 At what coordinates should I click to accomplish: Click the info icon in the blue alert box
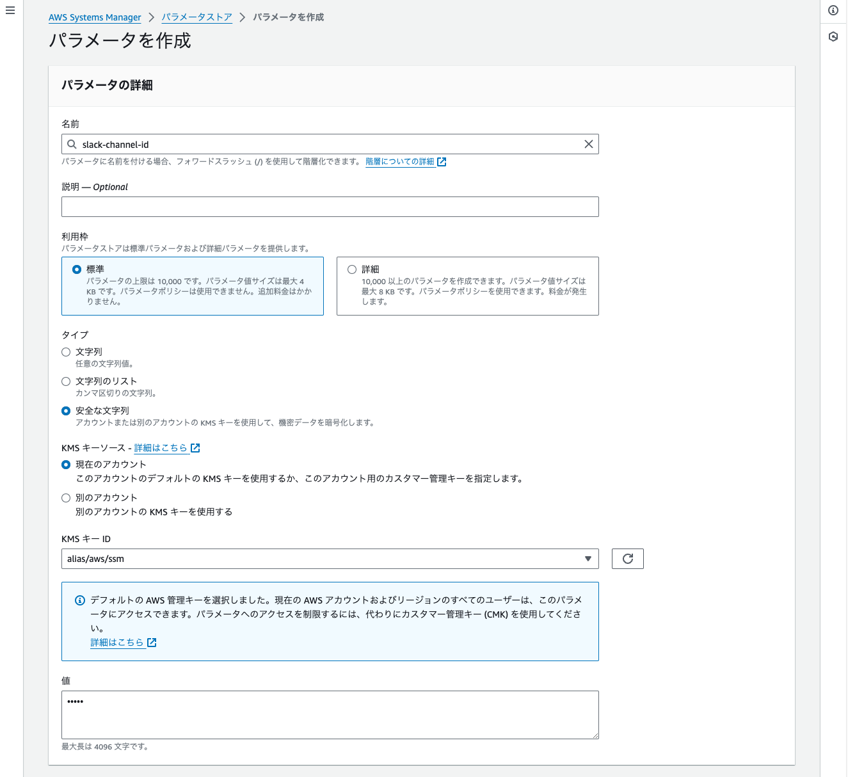(x=80, y=600)
